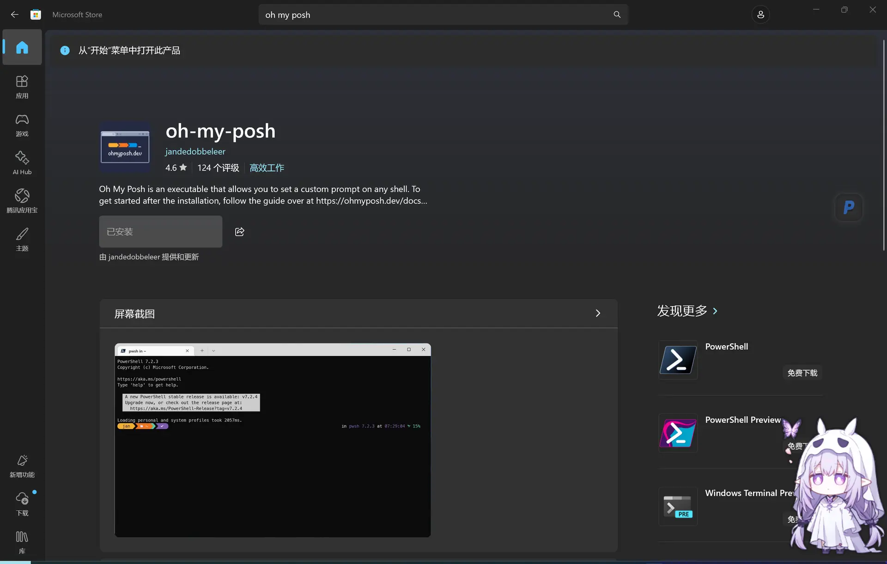This screenshot has width=887, height=564.
Task: Click the floating P icon
Action: [849, 207]
